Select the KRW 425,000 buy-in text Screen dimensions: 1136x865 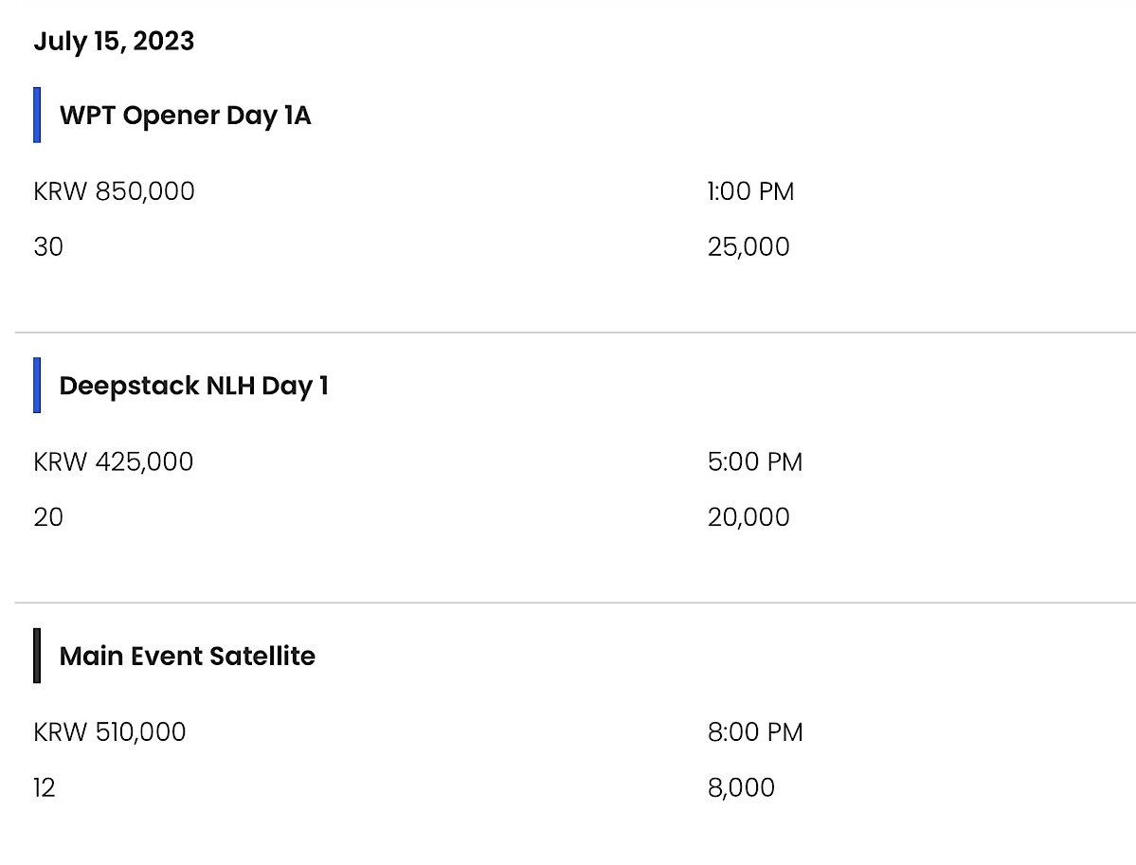tap(113, 461)
